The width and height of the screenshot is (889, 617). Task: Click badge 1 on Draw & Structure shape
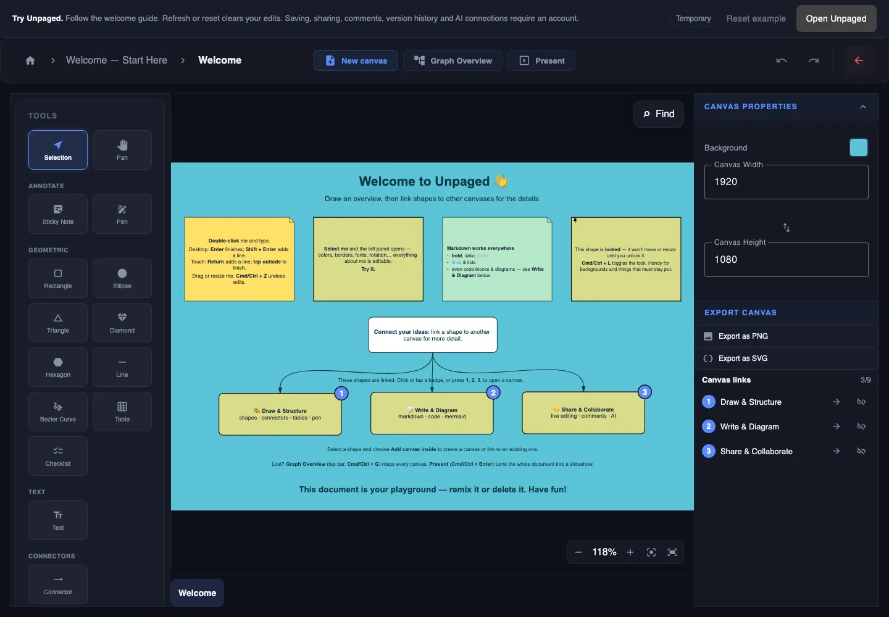[341, 393]
